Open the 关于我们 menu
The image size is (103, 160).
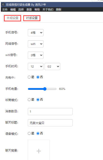click(48, 10)
